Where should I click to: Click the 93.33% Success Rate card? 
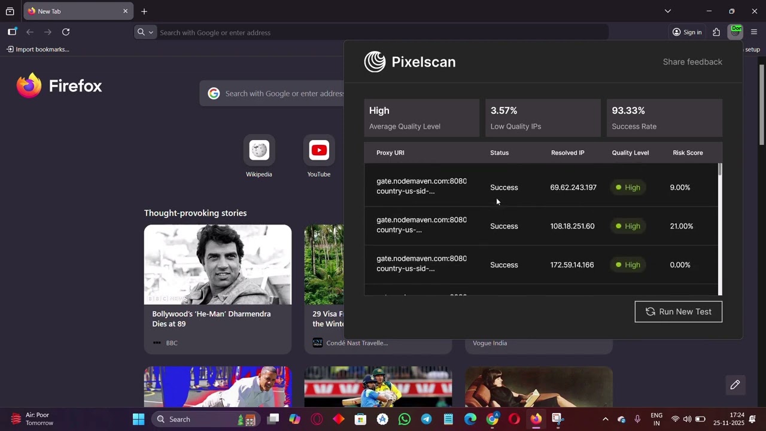click(x=664, y=118)
